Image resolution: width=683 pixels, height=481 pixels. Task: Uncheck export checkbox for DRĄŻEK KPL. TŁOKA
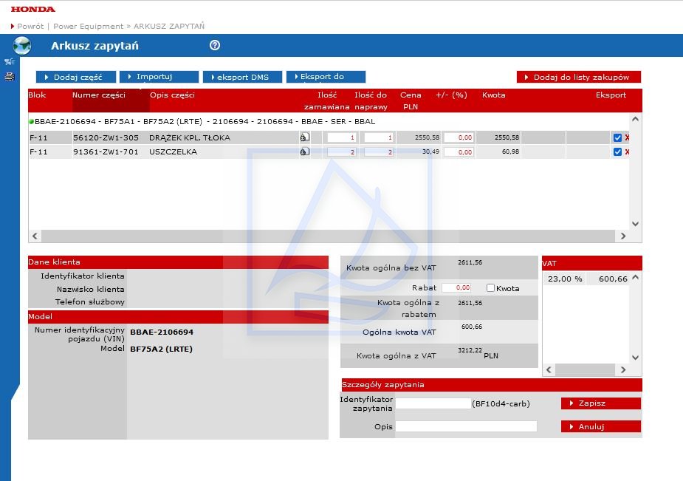617,138
